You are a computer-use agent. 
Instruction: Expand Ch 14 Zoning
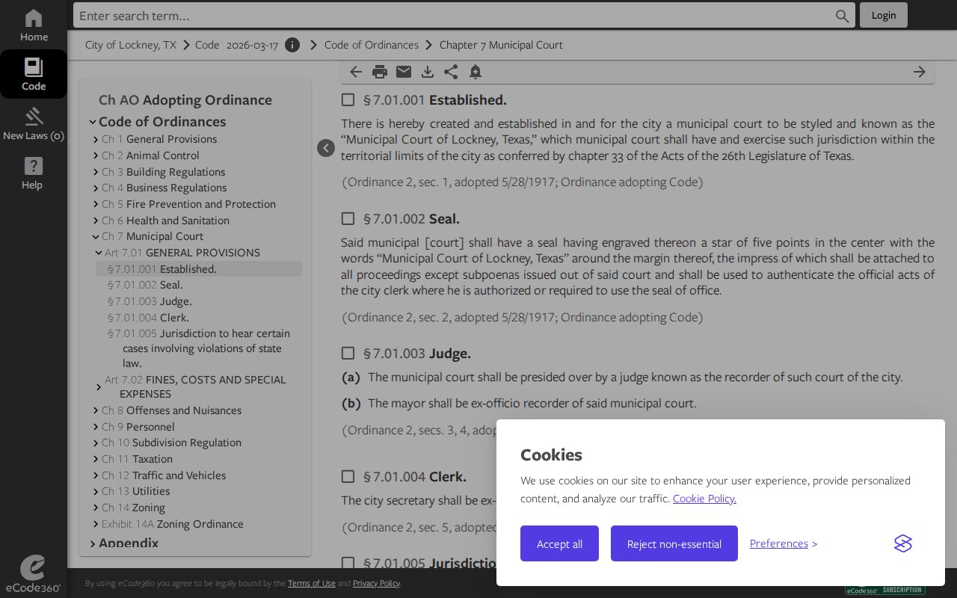click(96, 508)
